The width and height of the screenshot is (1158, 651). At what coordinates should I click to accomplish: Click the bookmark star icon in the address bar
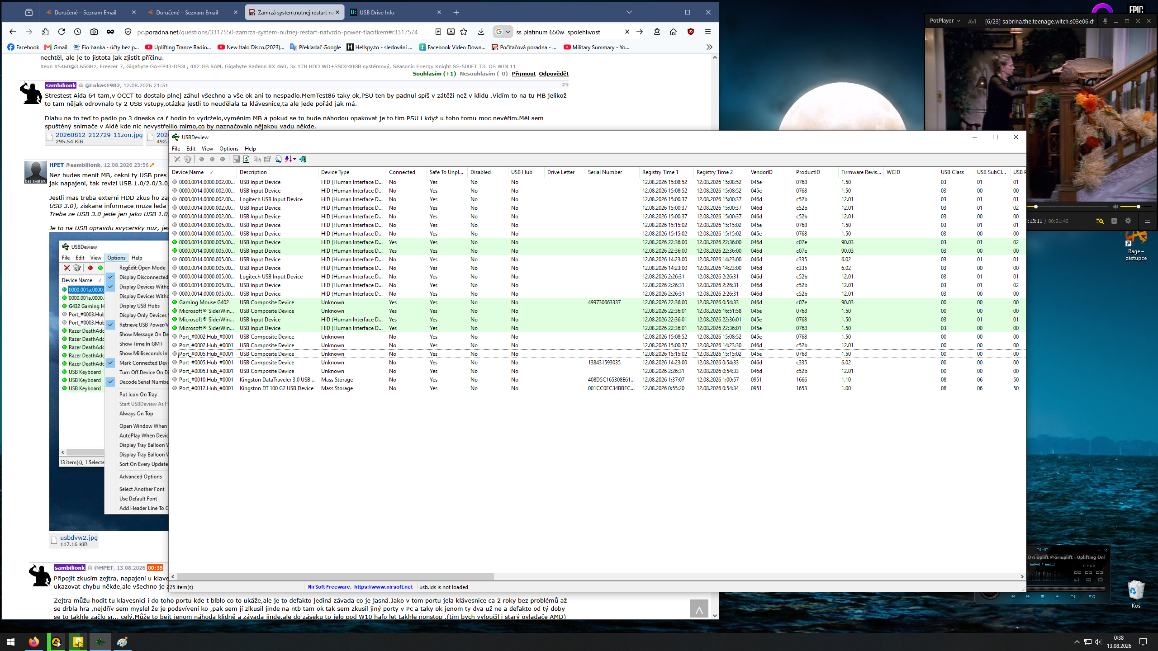(x=464, y=32)
